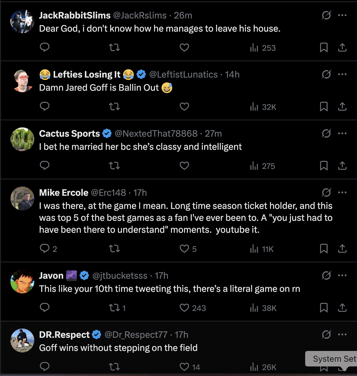The image size is (357, 376).
Task: Open Mike Ercole's profile name link
Action: click(64, 192)
